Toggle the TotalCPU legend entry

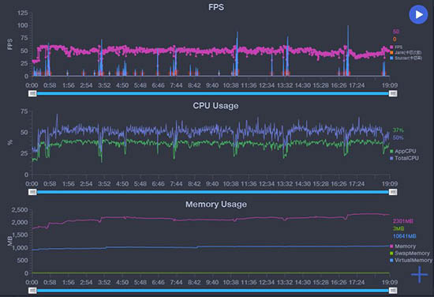(404, 158)
